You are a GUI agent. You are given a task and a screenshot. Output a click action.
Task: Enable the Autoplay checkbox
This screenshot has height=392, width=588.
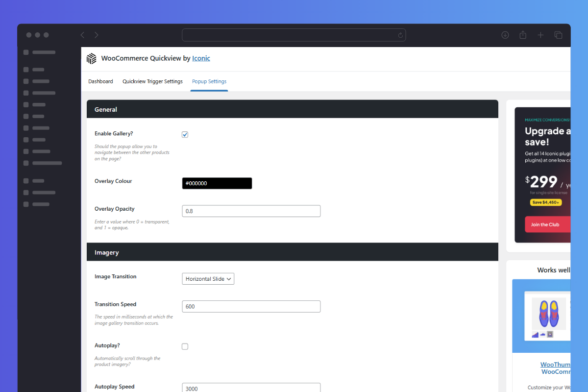(185, 346)
